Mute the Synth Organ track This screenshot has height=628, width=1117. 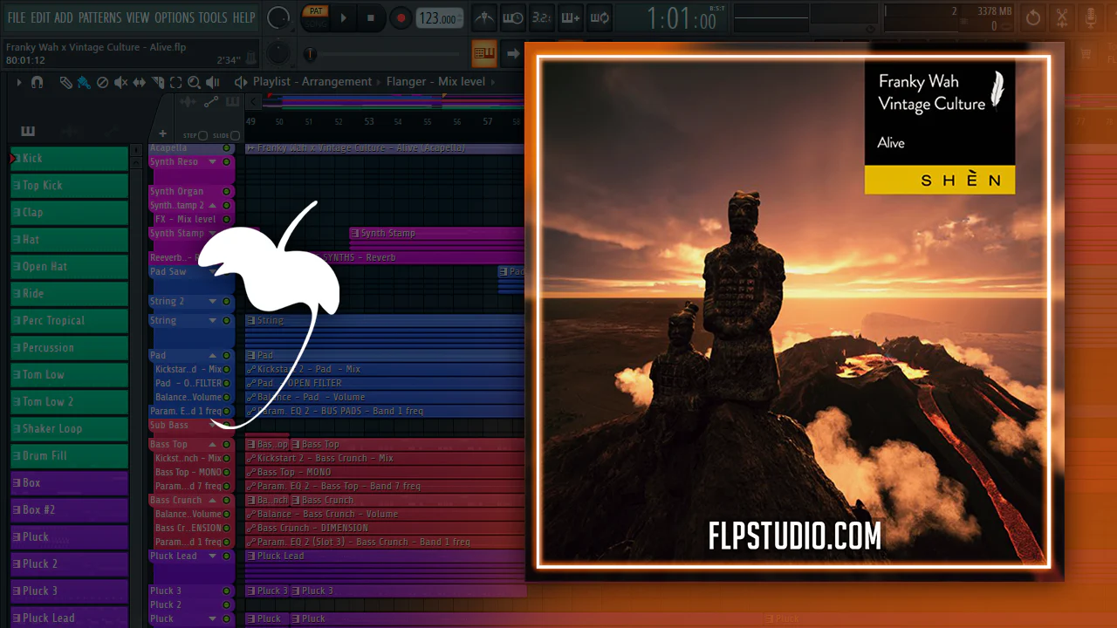click(x=226, y=192)
